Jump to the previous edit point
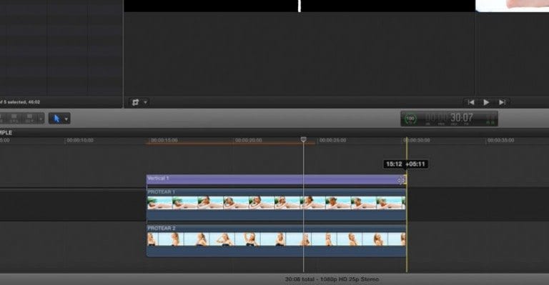This screenshot has width=549, height=285. [471, 102]
